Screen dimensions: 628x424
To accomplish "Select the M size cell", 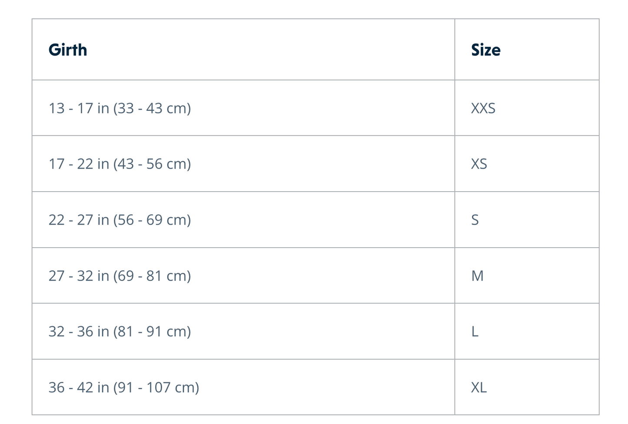I will (527, 275).
